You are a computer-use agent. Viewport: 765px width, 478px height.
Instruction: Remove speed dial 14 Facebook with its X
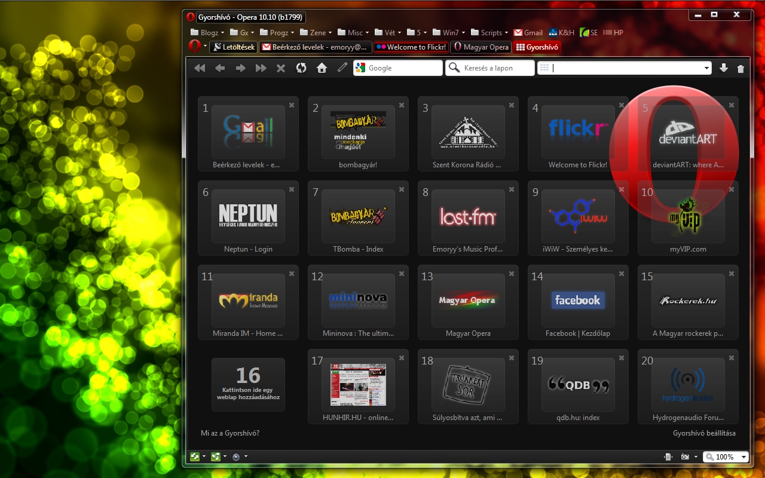pyautogui.click(x=622, y=274)
